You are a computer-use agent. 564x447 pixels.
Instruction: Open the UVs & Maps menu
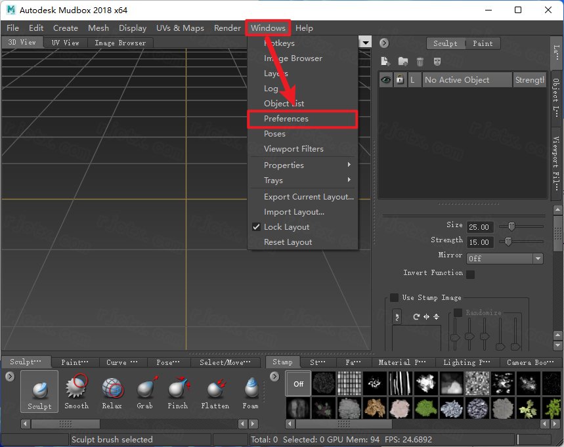180,28
